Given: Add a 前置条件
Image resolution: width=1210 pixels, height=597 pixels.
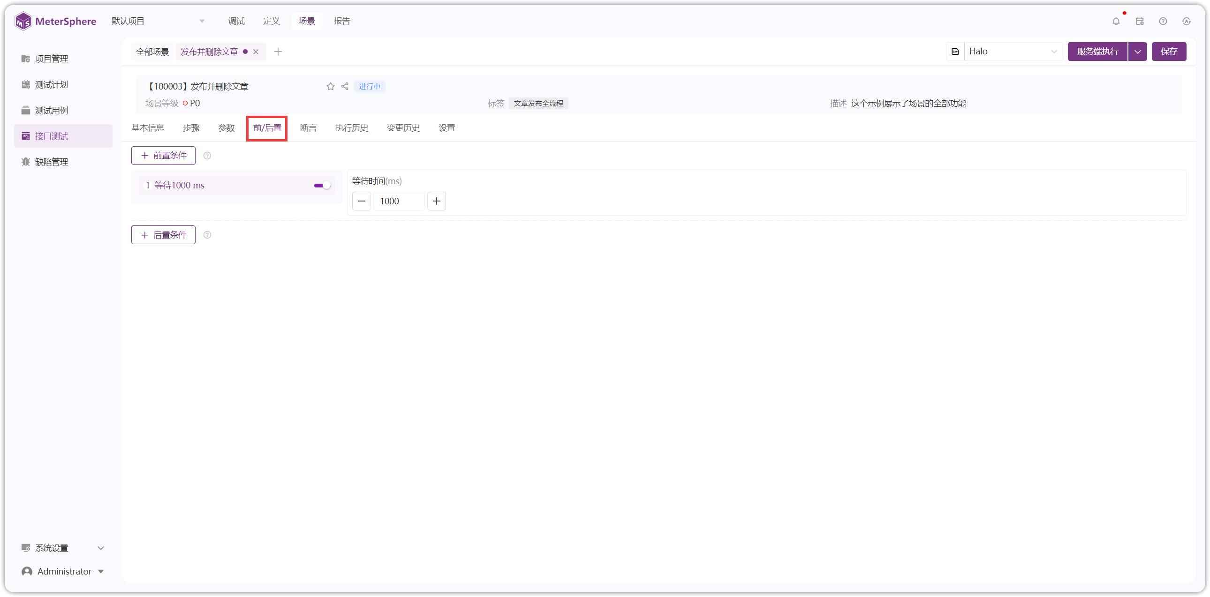Looking at the screenshot, I should coord(164,156).
